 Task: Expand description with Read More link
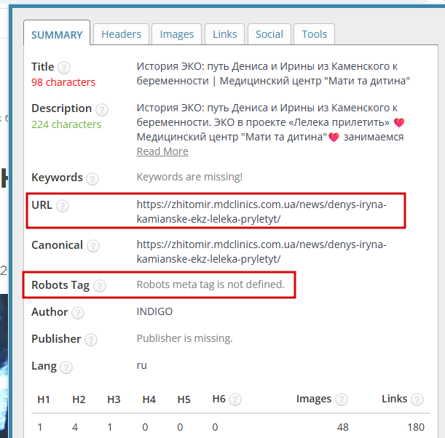[162, 151]
